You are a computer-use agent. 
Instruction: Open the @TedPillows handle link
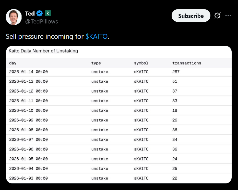(42, 21)
